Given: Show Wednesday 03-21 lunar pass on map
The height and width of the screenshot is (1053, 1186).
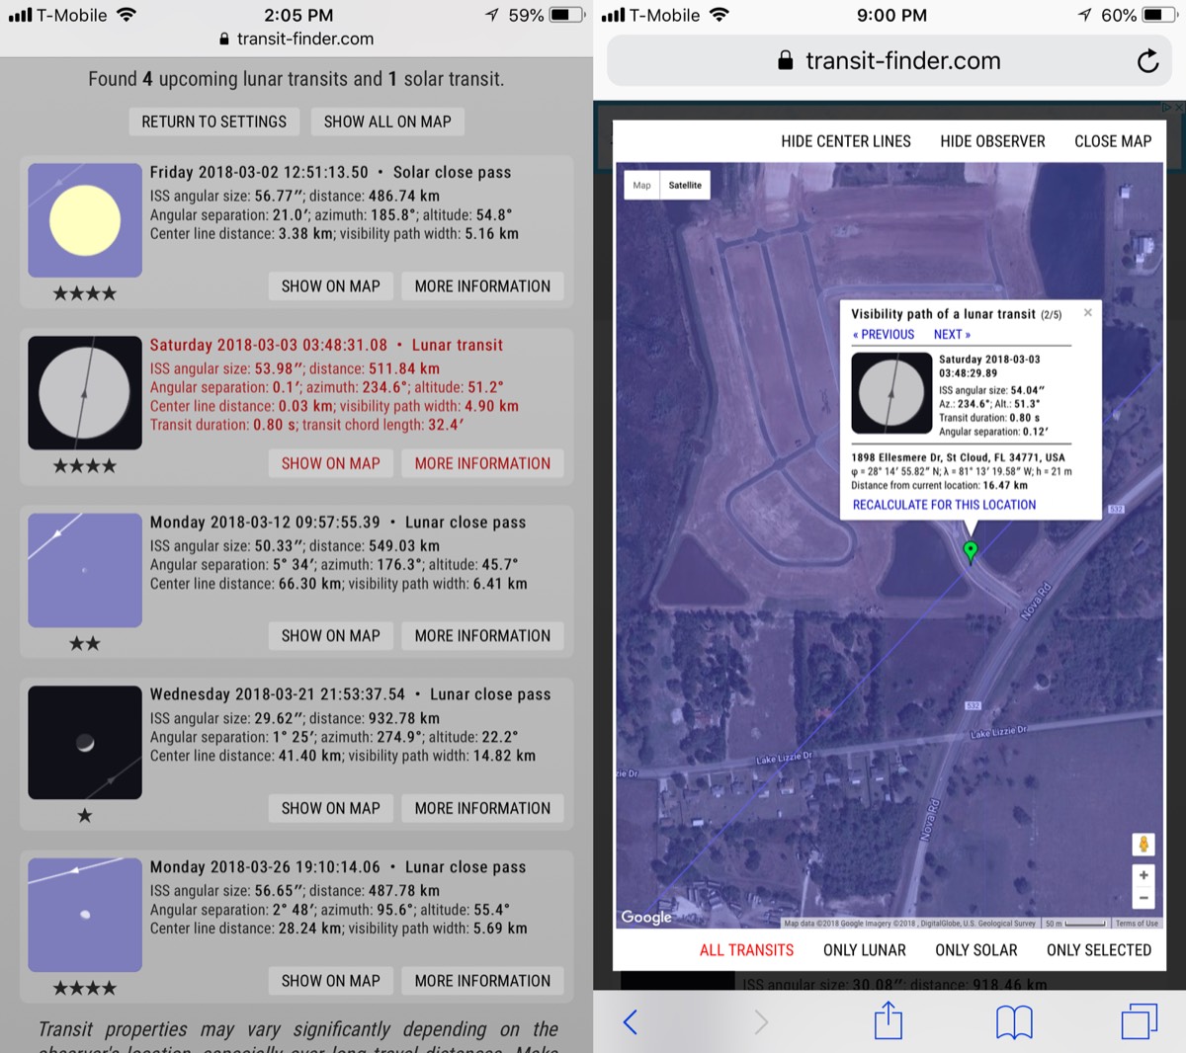Looking at the screenshot, I should 330,808.
